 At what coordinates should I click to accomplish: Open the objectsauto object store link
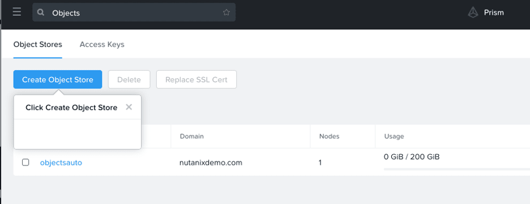61,163
